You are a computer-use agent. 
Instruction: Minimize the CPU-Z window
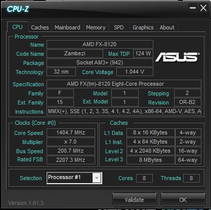[192, 8]
